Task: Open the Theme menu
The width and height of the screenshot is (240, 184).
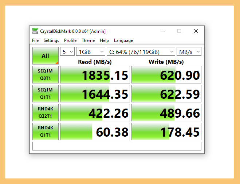Action: [x=88, y=40]
